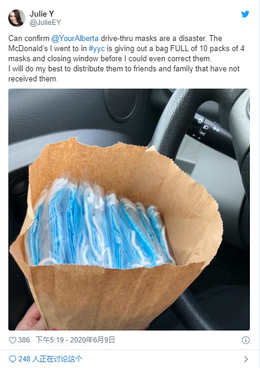Expand the conversation with the right chevron
The image size is (260, 368).
coord(246,359)
